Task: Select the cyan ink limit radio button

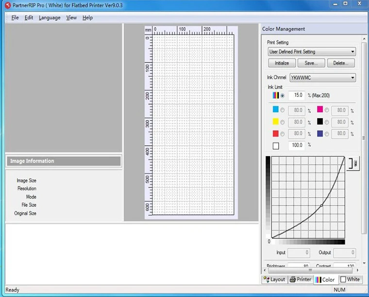Action: pyautogui.click(x=283, y=110)
